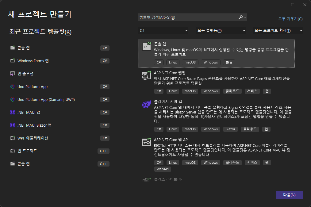Click the 블레이저 서버 앱 Blazor icon
311x207 pixels.
click(x=147, y=104)
